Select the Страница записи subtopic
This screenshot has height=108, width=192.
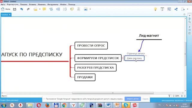coord(136,53)
